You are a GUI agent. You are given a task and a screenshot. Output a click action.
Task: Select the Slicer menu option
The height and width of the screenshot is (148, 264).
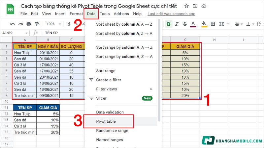point(121,98)
